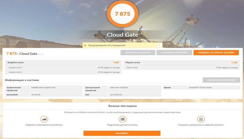Click the save results offline icon
The height and width of the screenshot is (139, 244).
201,119
